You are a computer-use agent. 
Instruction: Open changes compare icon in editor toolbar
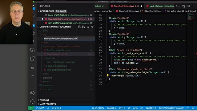coord(183,6)
